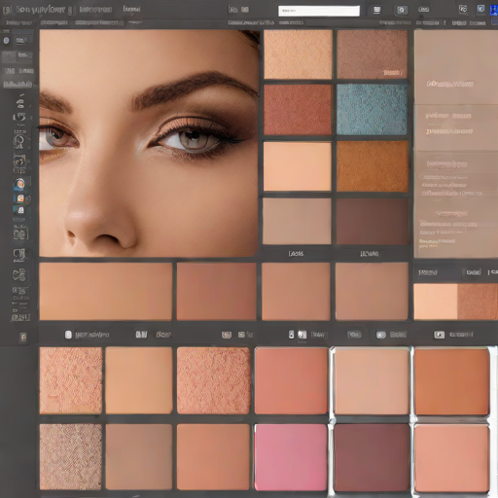Pick the dark brown smooth swatch under burnt orange
Image resolution: width=498 pixels, height=498 pixels.
pos(373,221)
